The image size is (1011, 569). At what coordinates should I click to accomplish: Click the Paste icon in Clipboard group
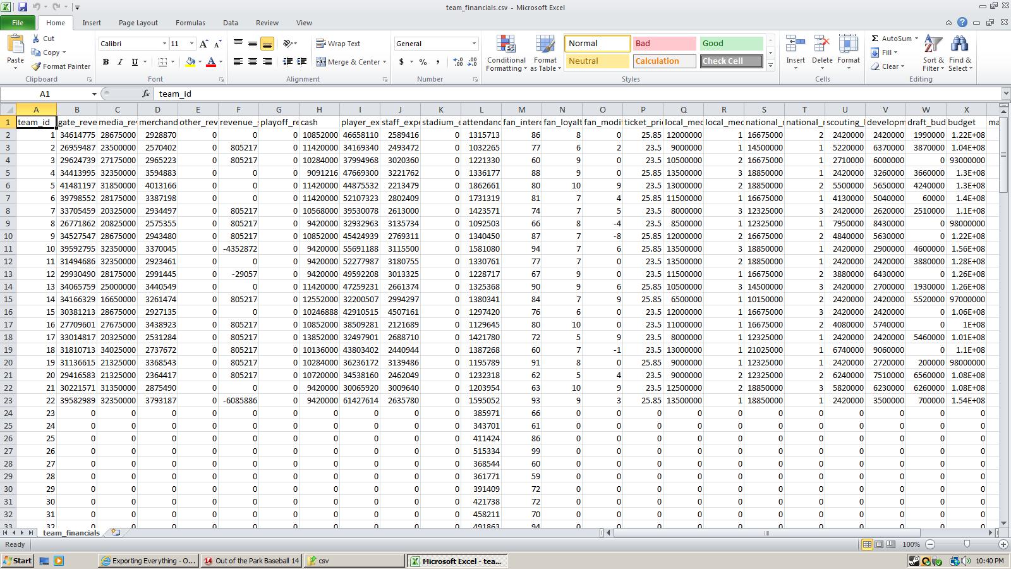pos(15,46)
